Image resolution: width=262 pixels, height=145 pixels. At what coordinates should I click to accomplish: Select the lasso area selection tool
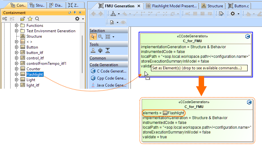(100, 37)
